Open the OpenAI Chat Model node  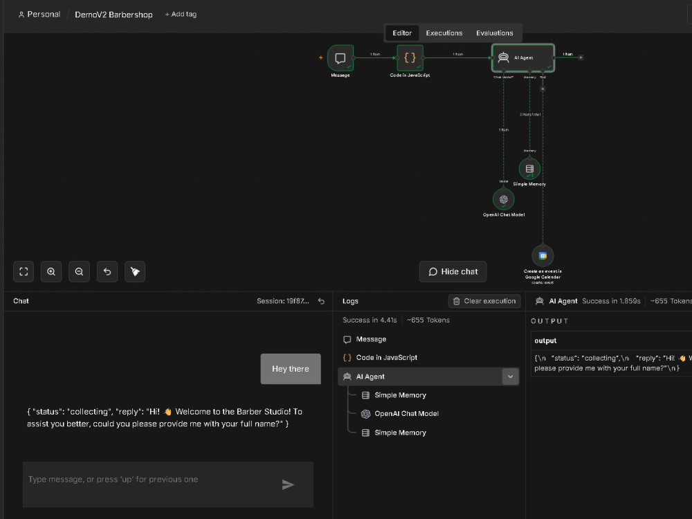click(x=504, y=199)
